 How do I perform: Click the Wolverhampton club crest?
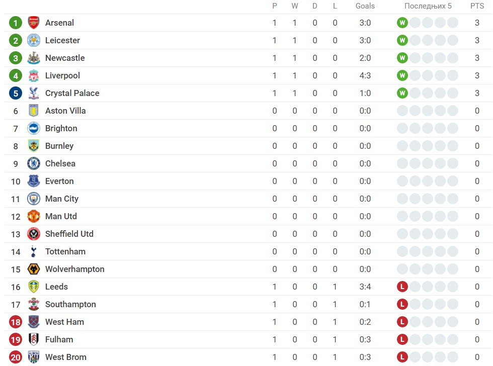(x=33, y=269)
